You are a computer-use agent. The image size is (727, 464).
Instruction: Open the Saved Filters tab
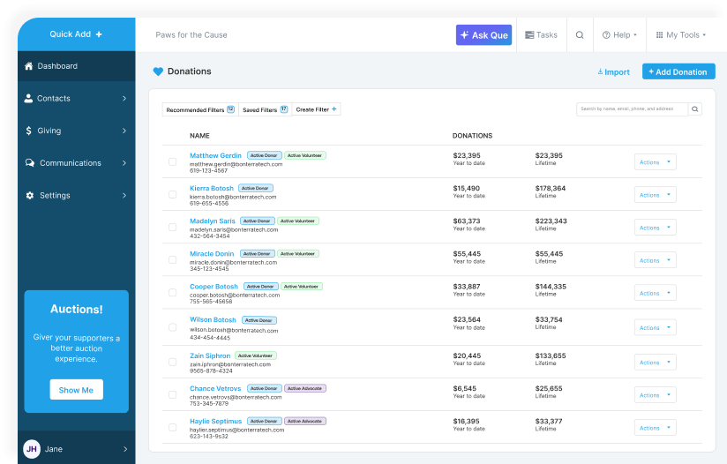(266, 109)
